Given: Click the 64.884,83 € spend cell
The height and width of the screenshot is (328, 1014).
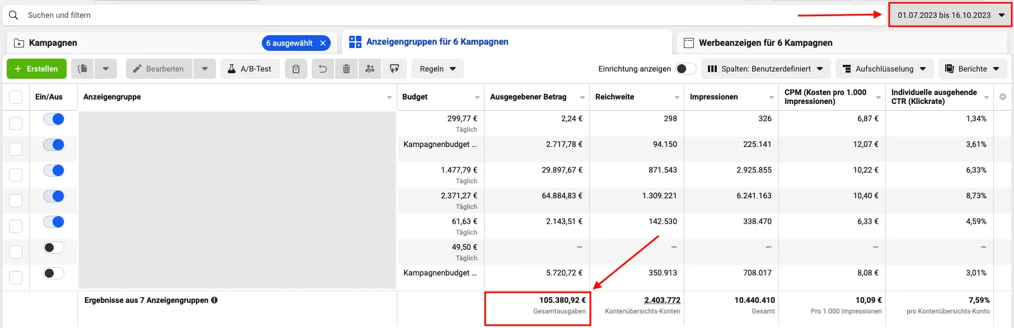Looking at the screenshot, I should coord(562,196).
